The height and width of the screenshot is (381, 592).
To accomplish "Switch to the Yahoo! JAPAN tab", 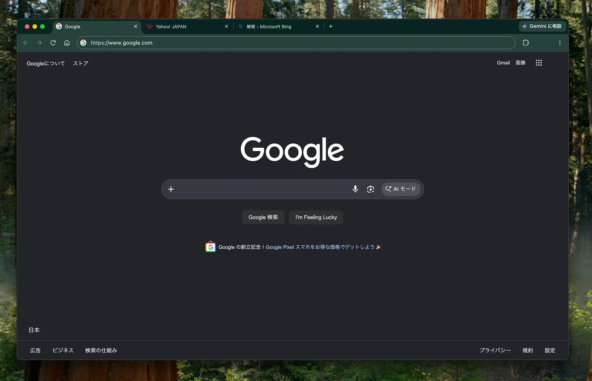I will pyautogui.click(x=187, y=26).
